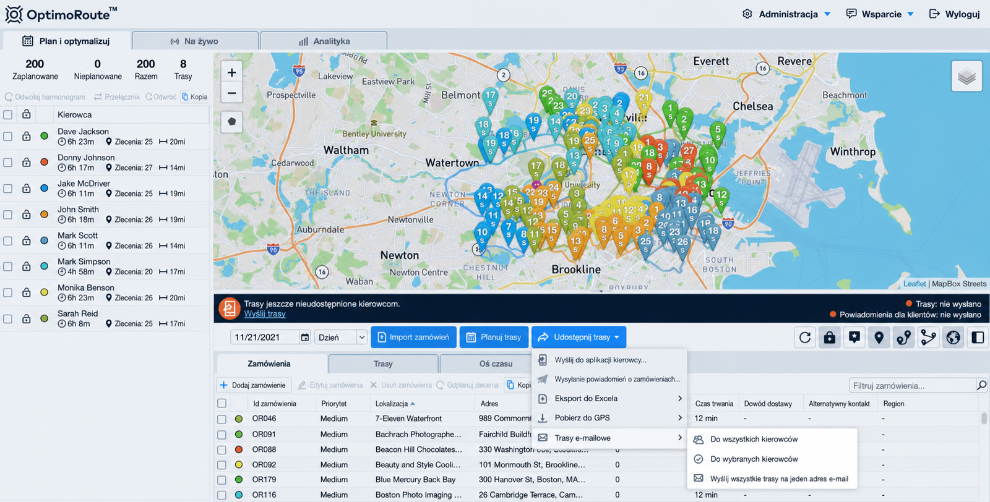Expand the Eksport do Excela submenu
The image size is (990, 502).
pyautogui.click(x=609, y=399)
